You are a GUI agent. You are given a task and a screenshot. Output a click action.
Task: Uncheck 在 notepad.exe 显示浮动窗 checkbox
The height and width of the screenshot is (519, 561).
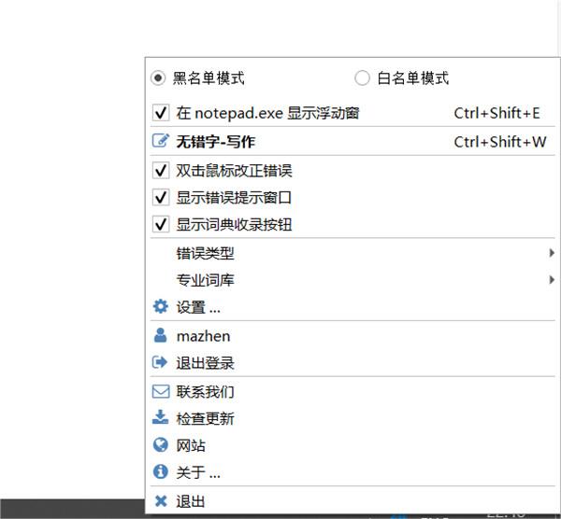pos(160,113)
